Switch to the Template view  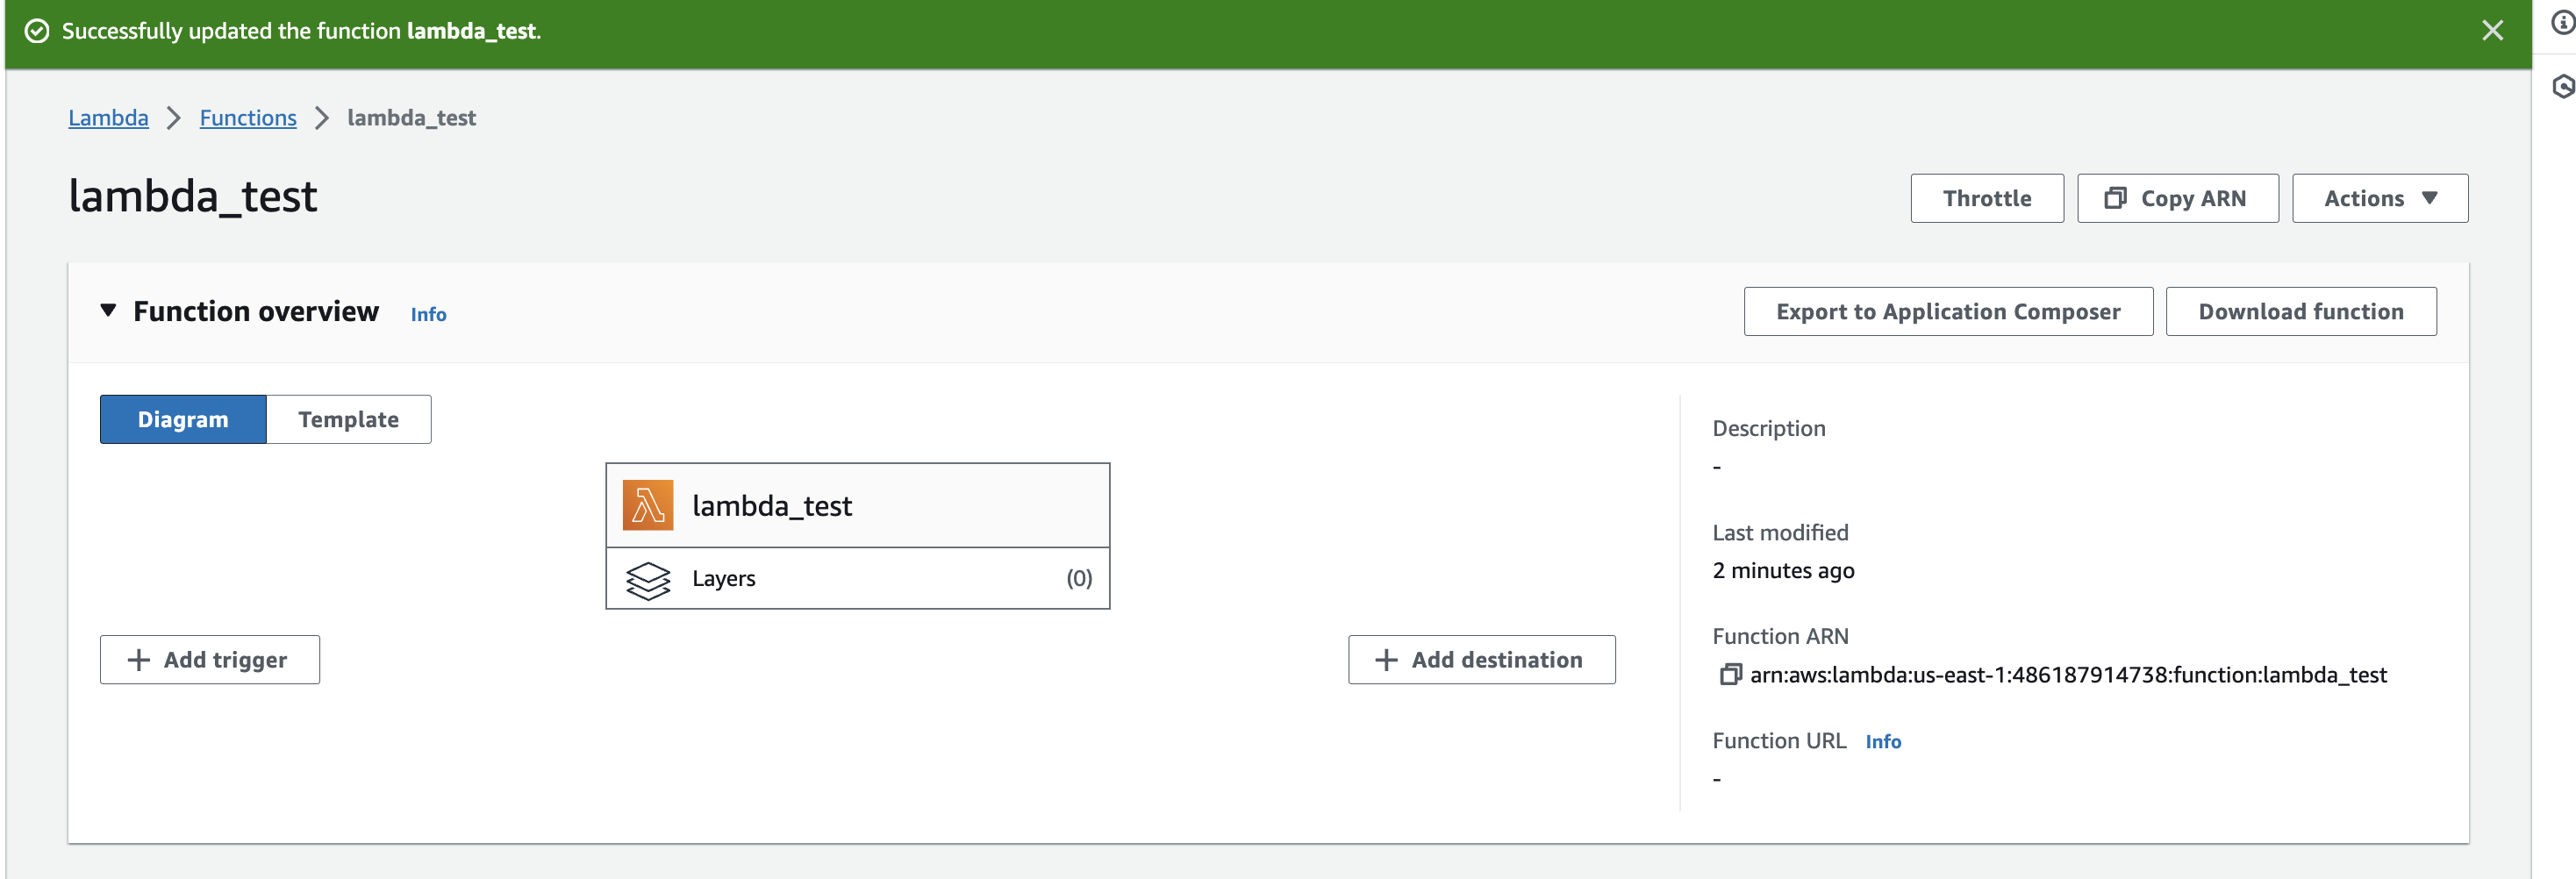point(348,419)
